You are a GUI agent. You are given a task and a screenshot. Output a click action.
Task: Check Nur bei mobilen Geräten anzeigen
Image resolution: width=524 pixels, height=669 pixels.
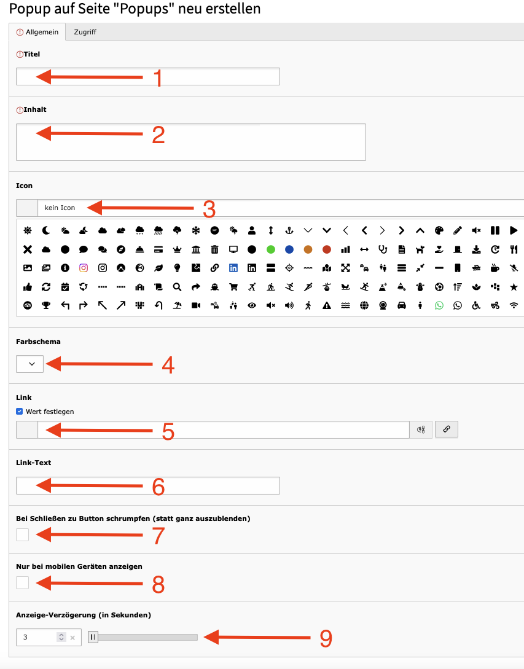[x=23, y=582]
